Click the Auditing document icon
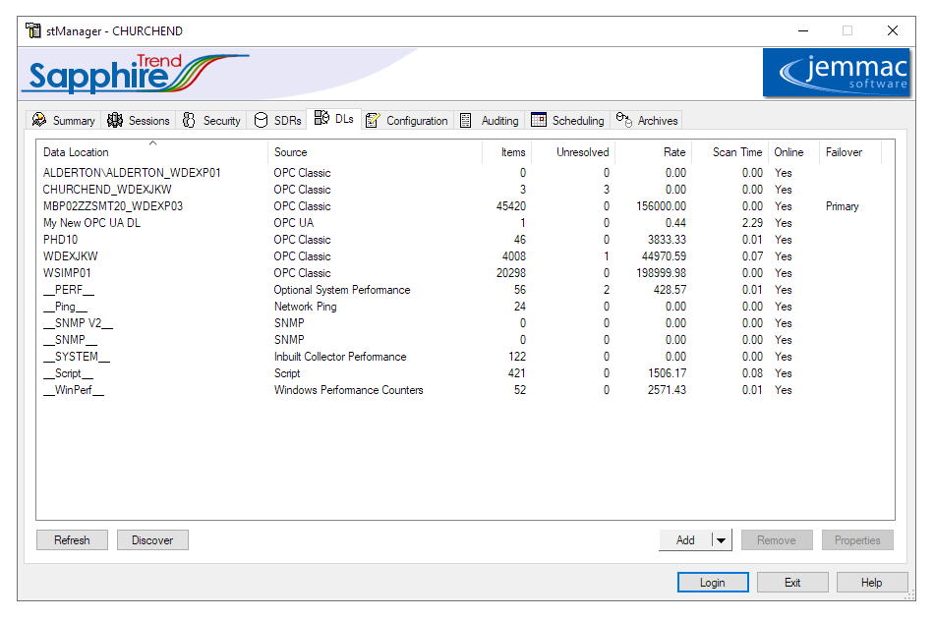This screenshot has width=934, height=620. pyautogui.click(x=466, y=120)
